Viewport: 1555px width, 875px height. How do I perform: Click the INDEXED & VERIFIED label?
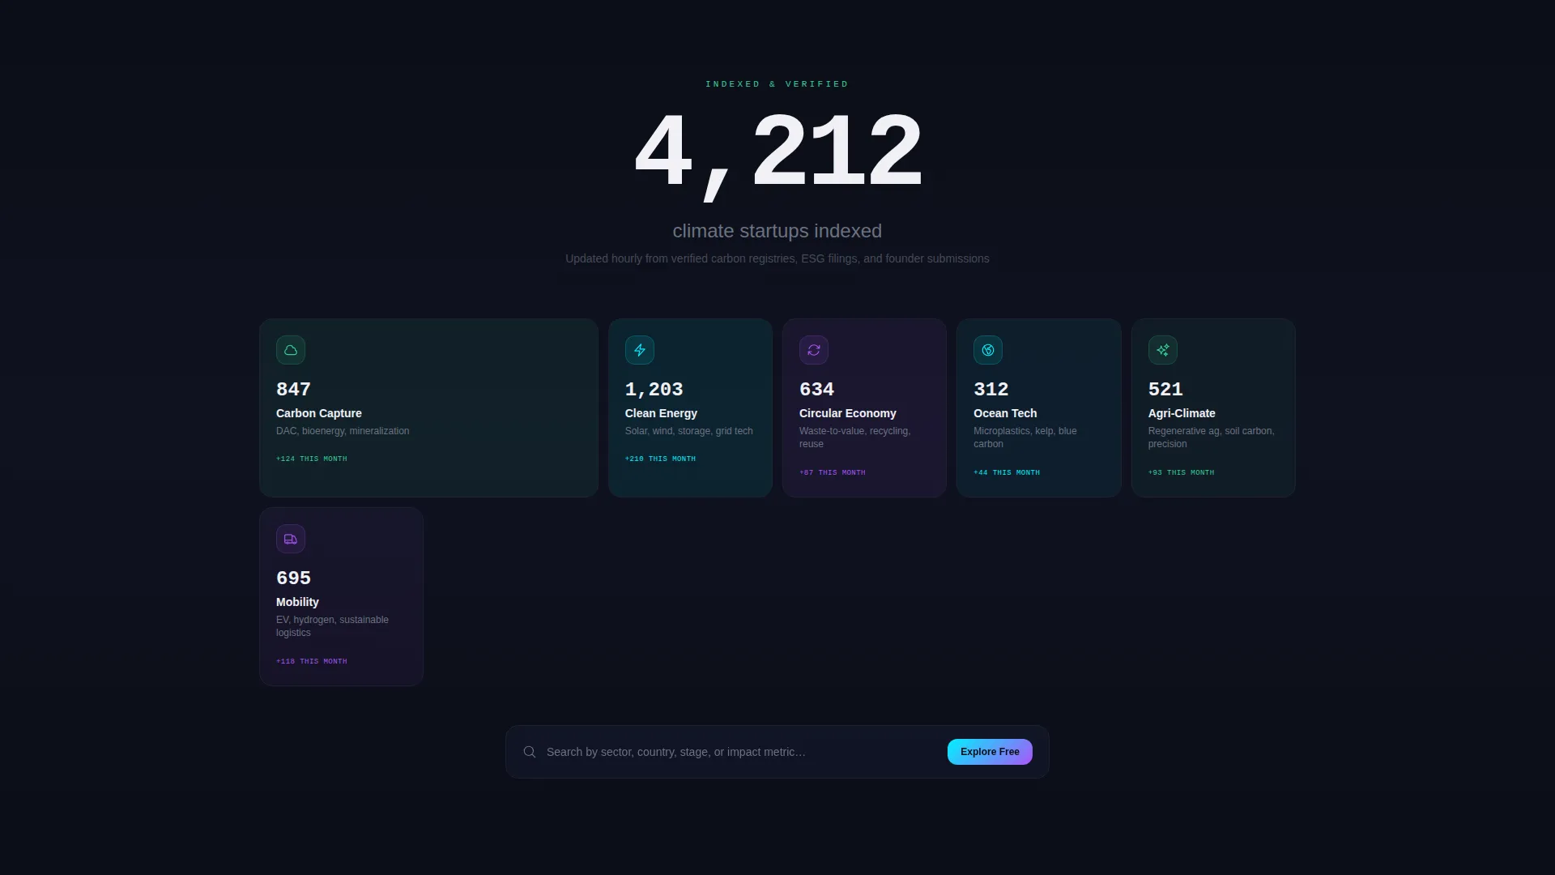click(777, 84)
